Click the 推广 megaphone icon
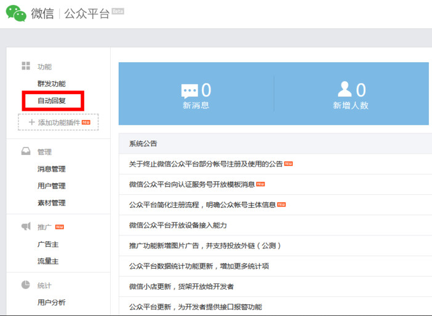The height and width of the screenshot is (316, 432). click(26, 227)
